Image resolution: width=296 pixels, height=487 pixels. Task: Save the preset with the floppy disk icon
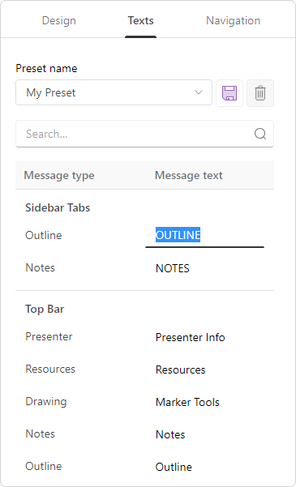pos(230,93)
